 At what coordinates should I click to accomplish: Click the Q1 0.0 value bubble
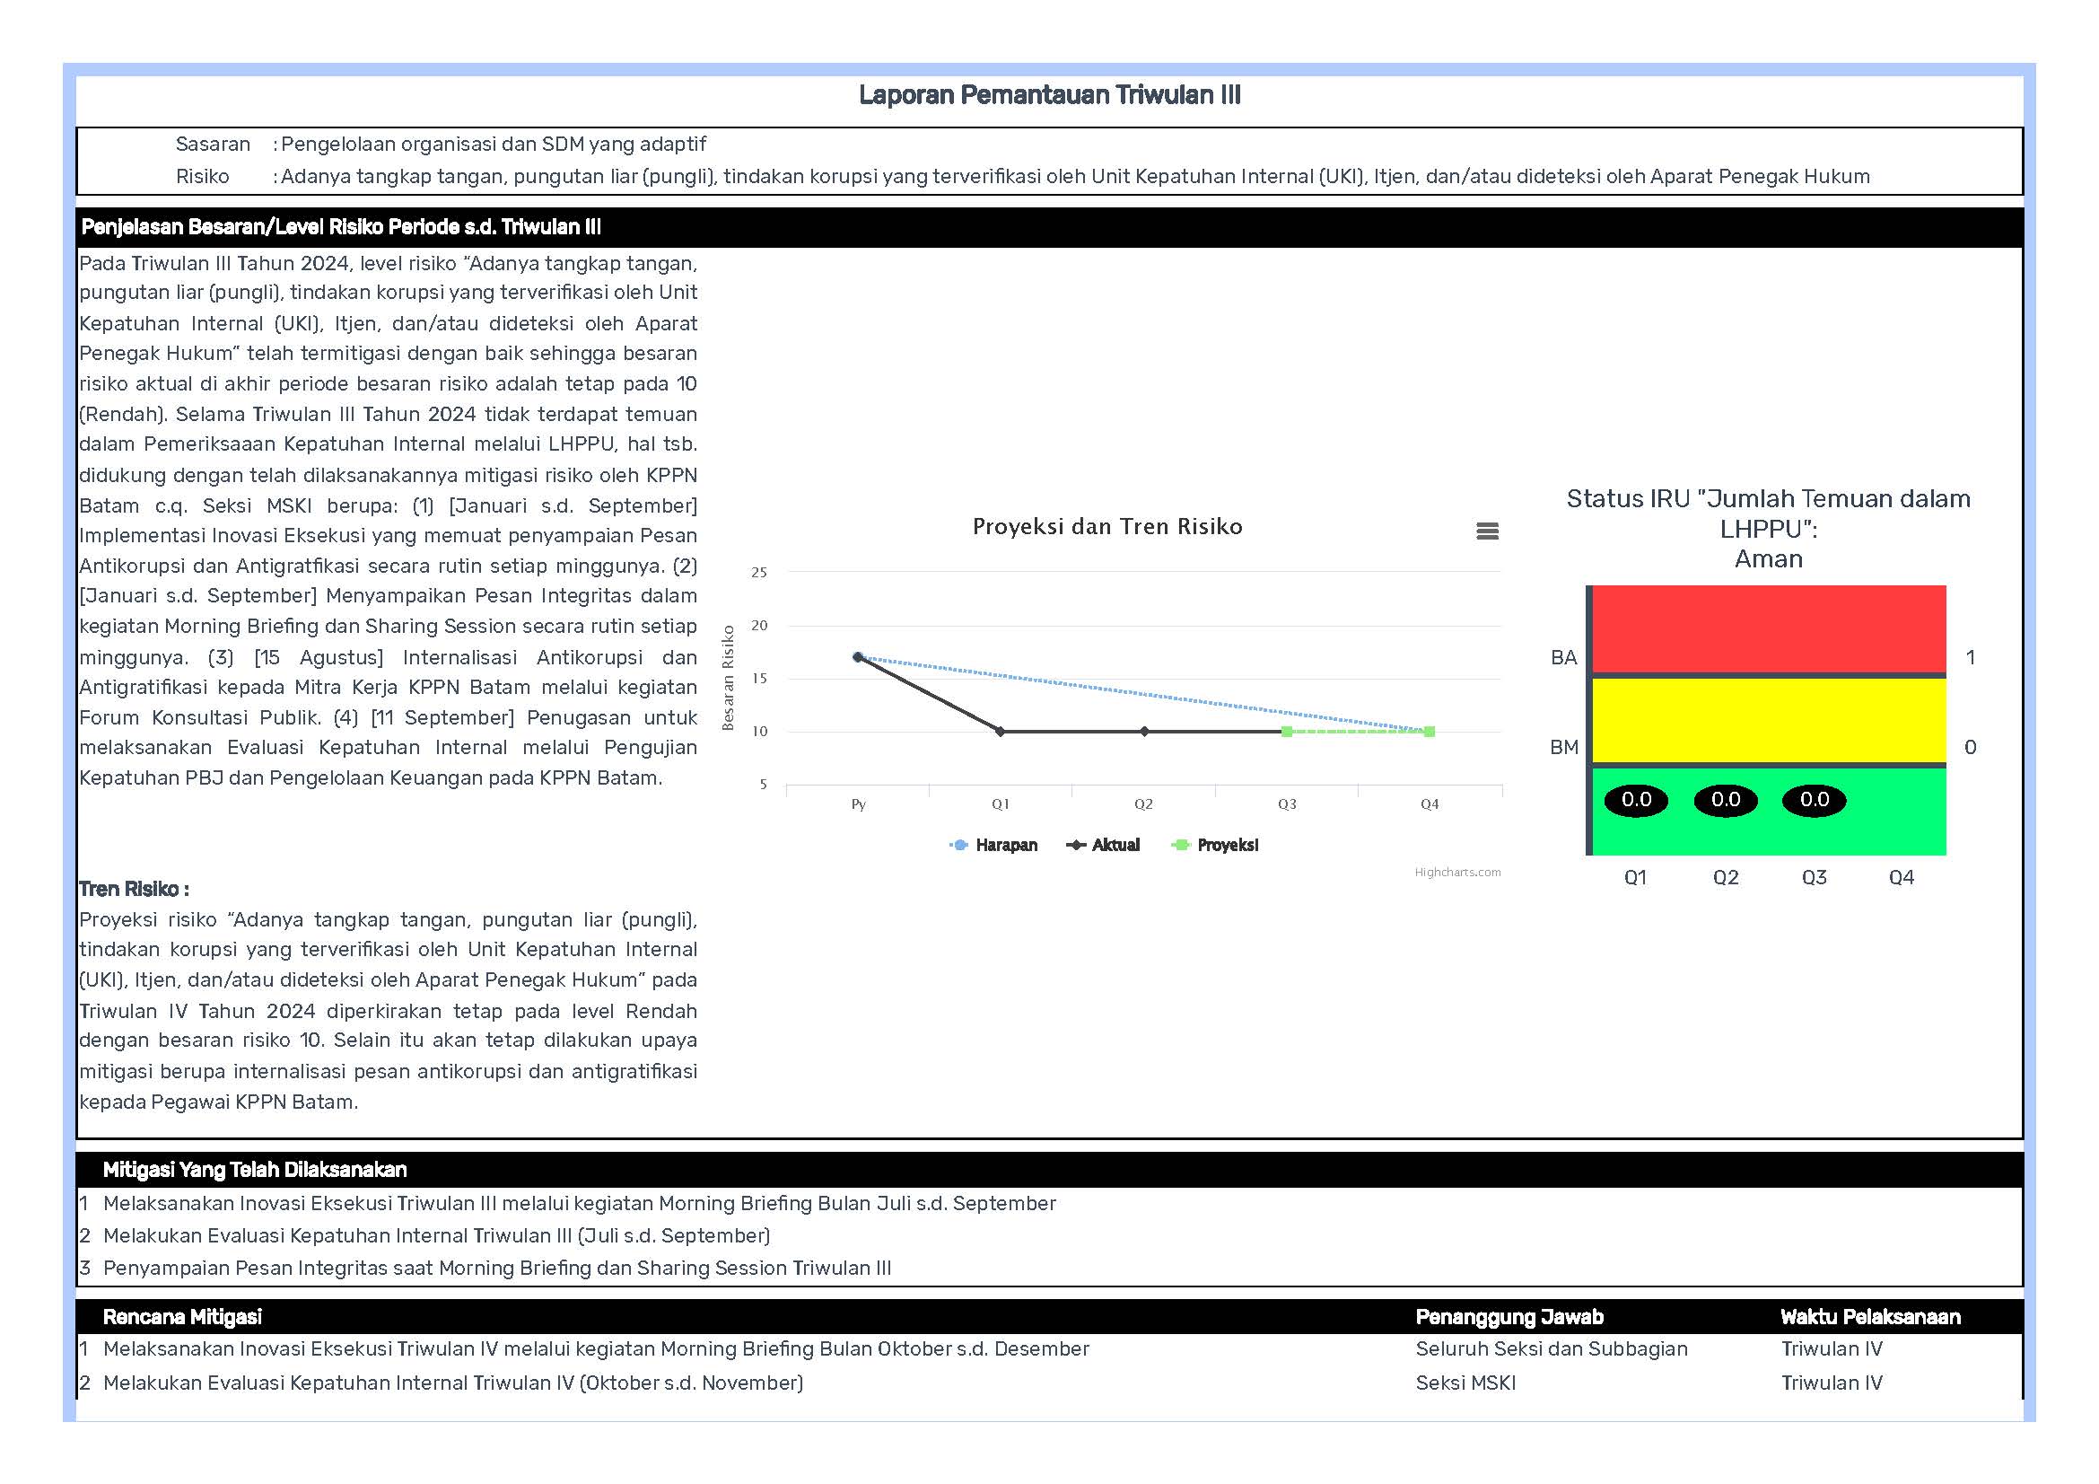[1636, 800]
